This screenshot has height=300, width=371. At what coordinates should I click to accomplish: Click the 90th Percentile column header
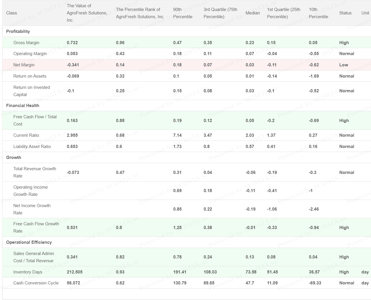coord(183,13)
